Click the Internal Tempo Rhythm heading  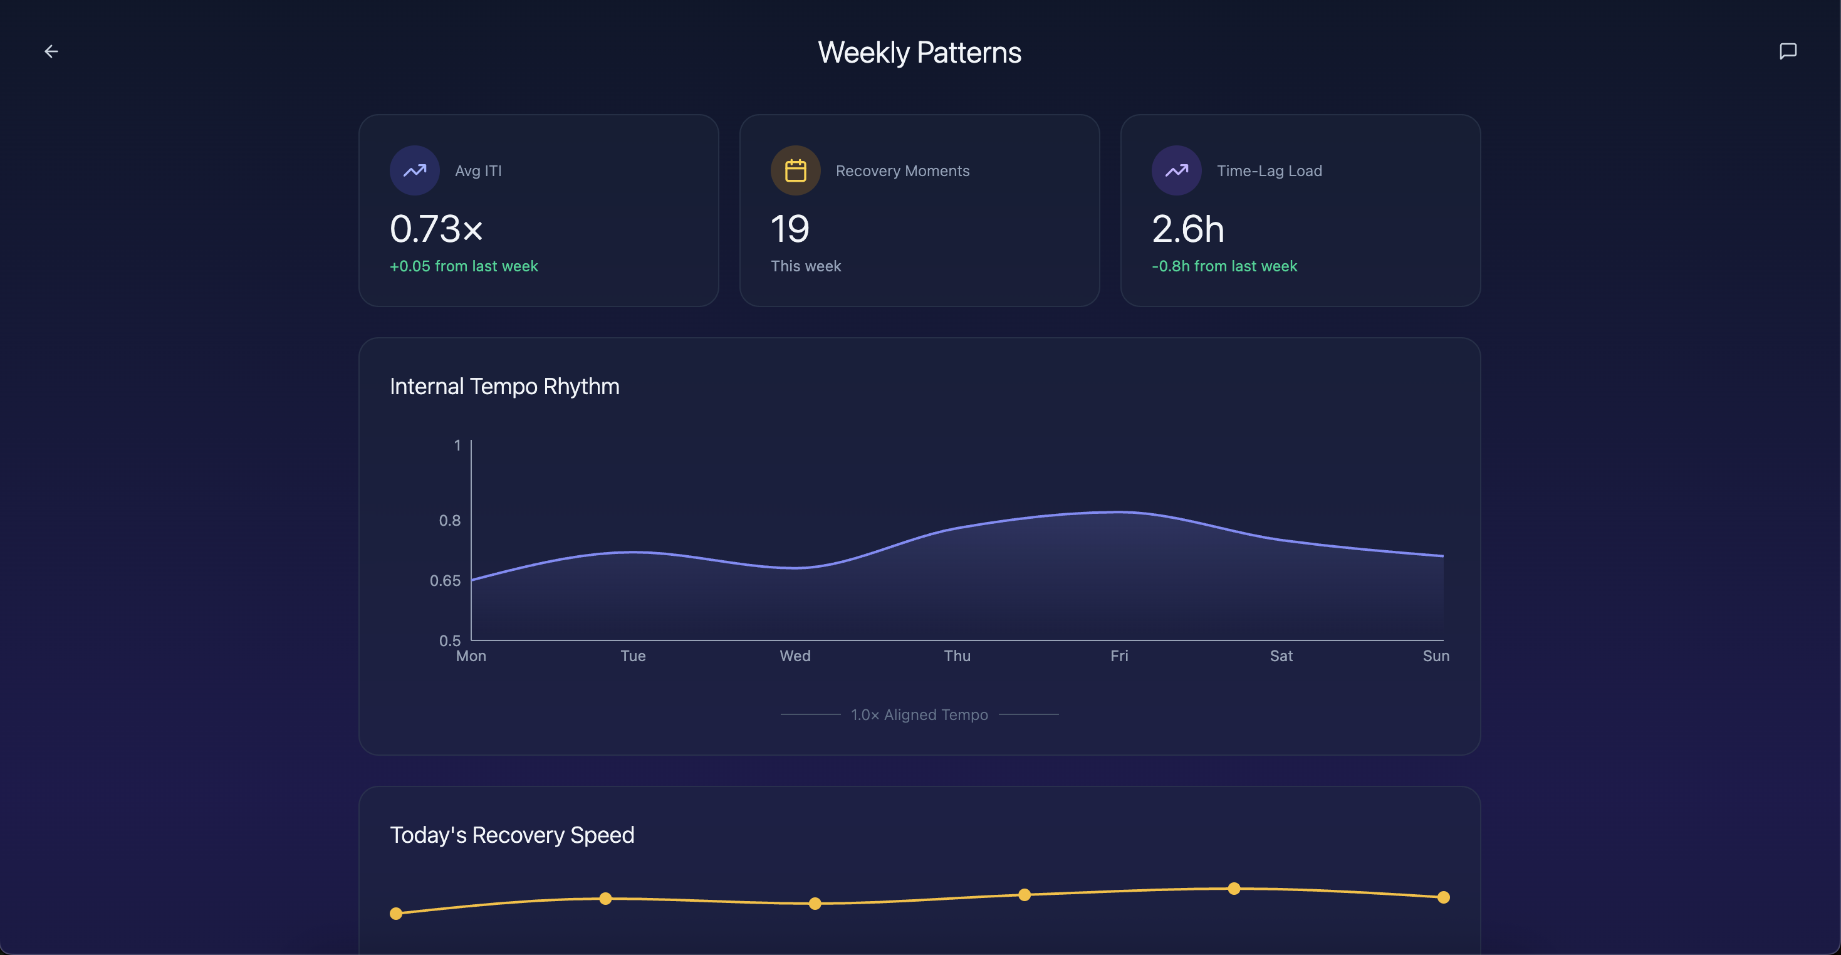pyautogui.click(x=504, y=387)
